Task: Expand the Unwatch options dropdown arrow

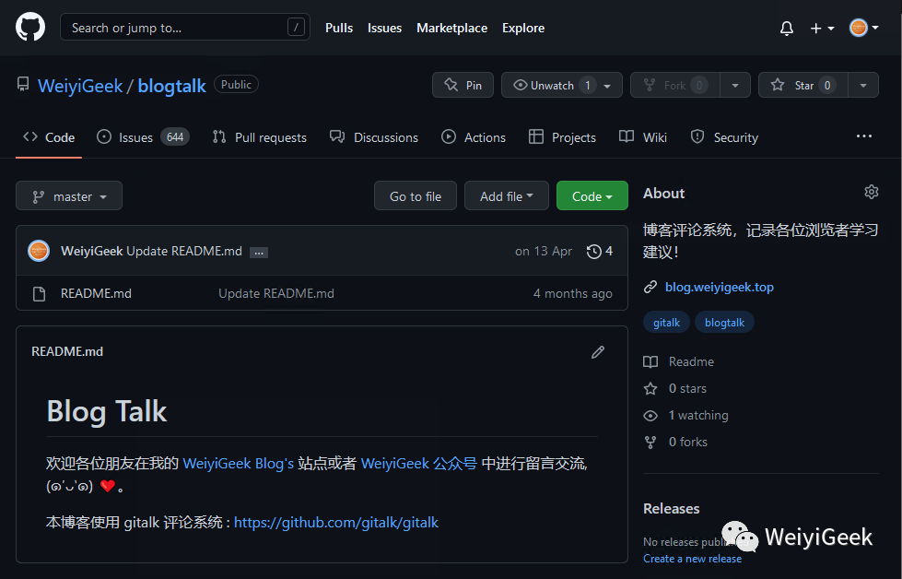Action: click(x=608, y=85)
